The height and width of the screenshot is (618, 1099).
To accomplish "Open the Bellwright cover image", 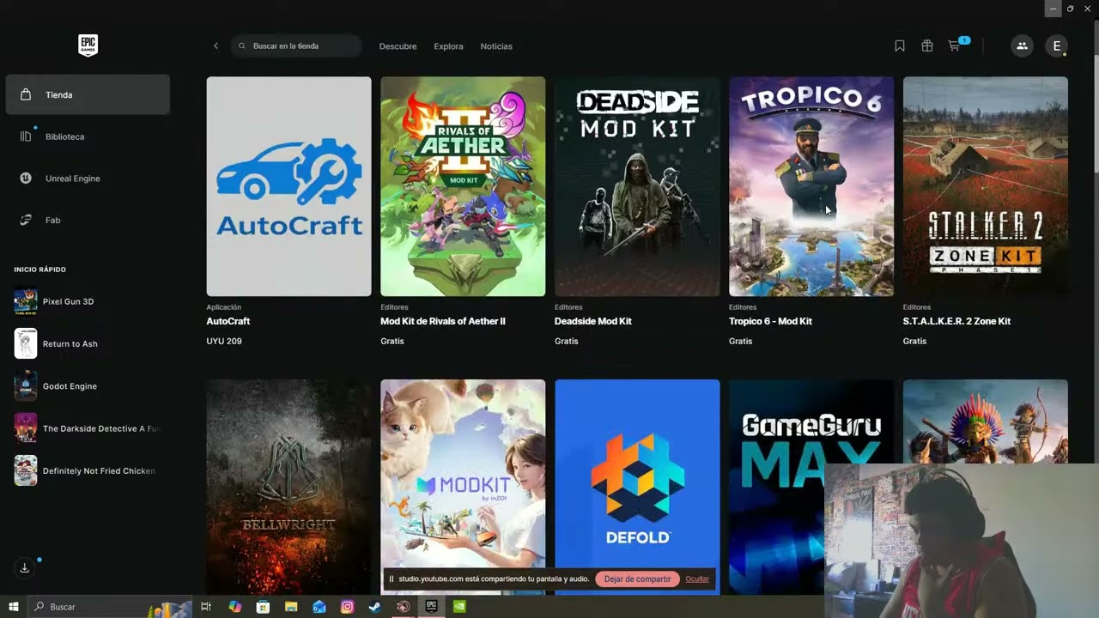I will click(288, 487).
